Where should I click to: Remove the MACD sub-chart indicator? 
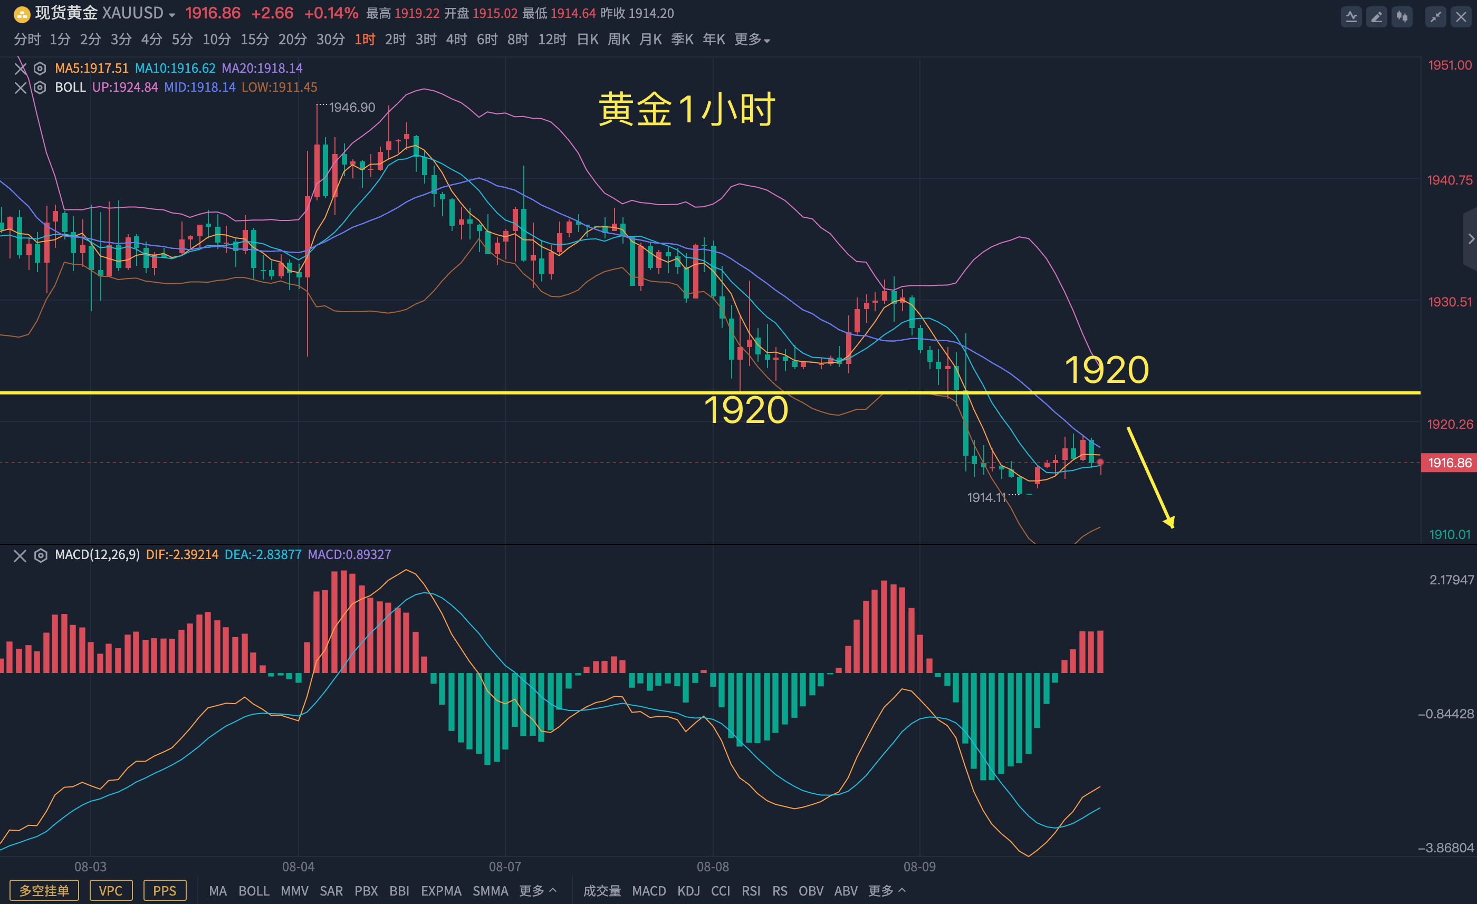point(21,555)
